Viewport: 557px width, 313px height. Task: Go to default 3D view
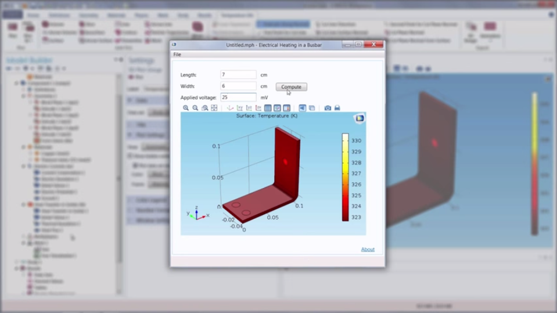[230, 108]
